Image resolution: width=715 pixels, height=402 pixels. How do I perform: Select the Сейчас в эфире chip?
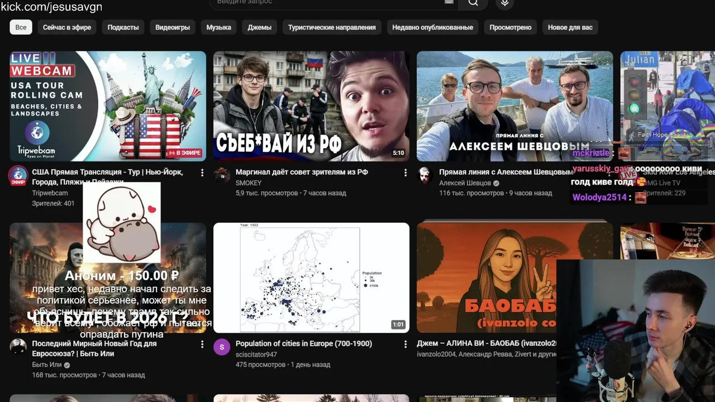pos(67,27)
